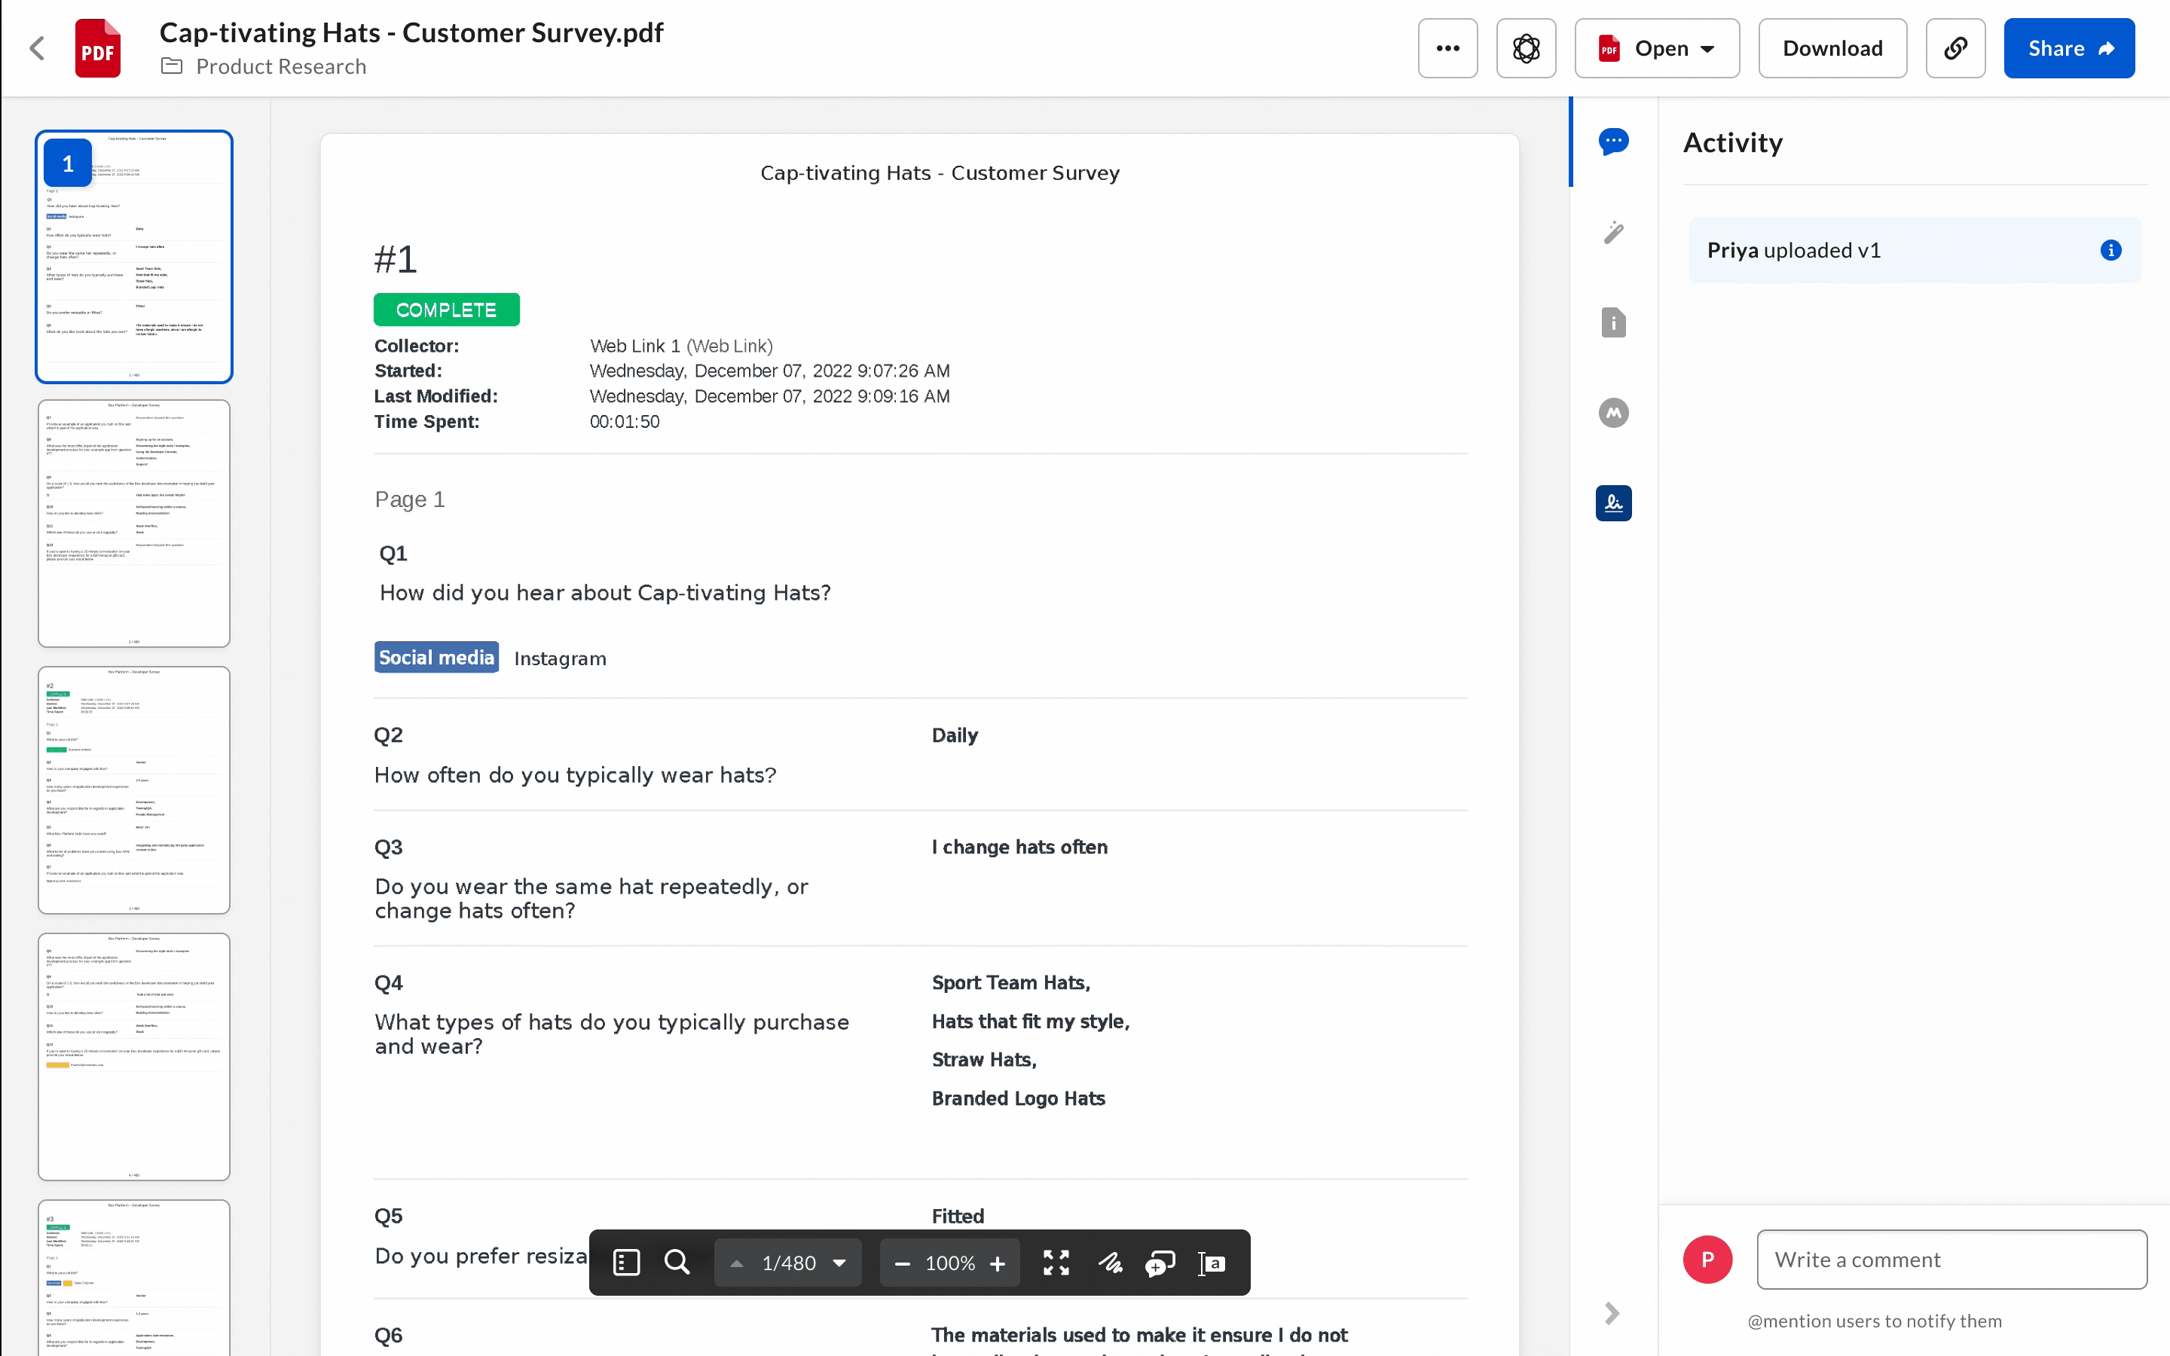Image resolution: width=2170 pixels, height=1356 pixels.
Task: Click the red P user avatar
Action: (1707, 1259)
